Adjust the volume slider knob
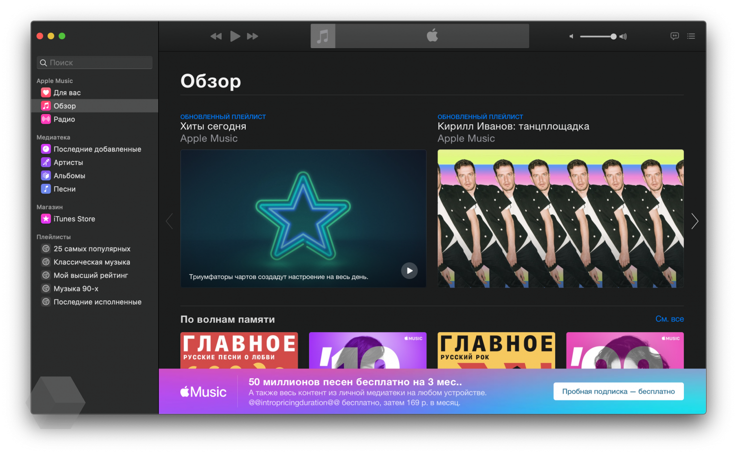The height and width of the screenshot is (455, 737). click(613, 36)
